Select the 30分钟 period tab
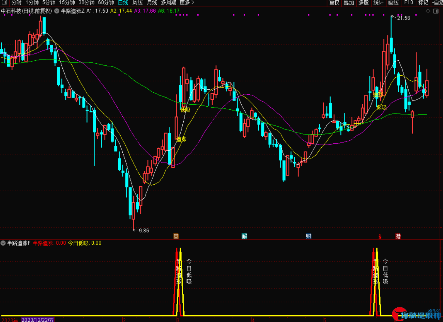Screen dimensions: 443x322 pos(87,3)
